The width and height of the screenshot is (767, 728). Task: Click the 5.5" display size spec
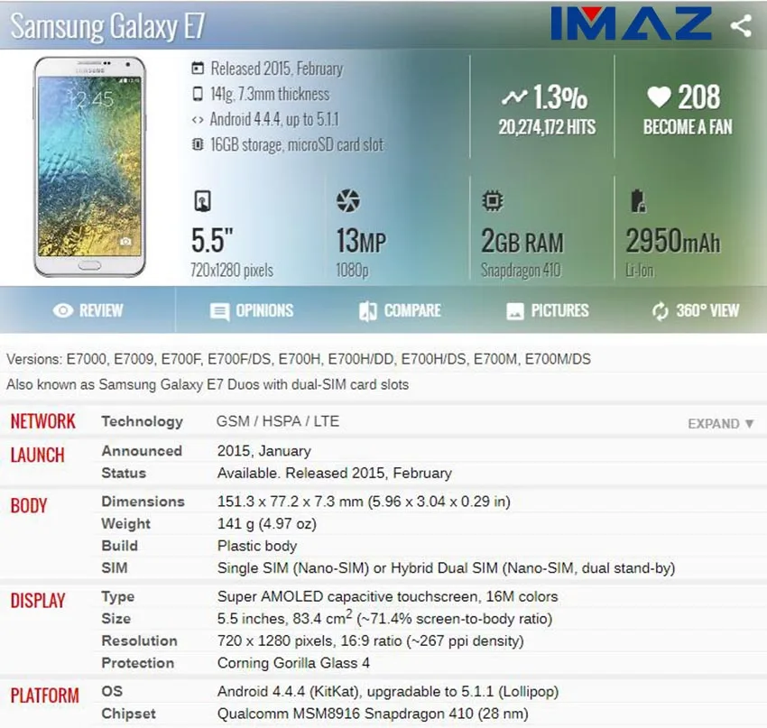pyautogui.click(x=212, y=240)
